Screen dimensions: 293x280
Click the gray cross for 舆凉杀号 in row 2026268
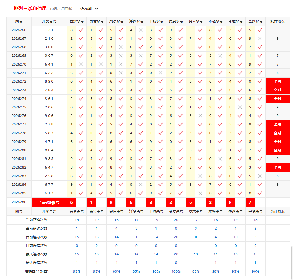(x=121, y=47)
